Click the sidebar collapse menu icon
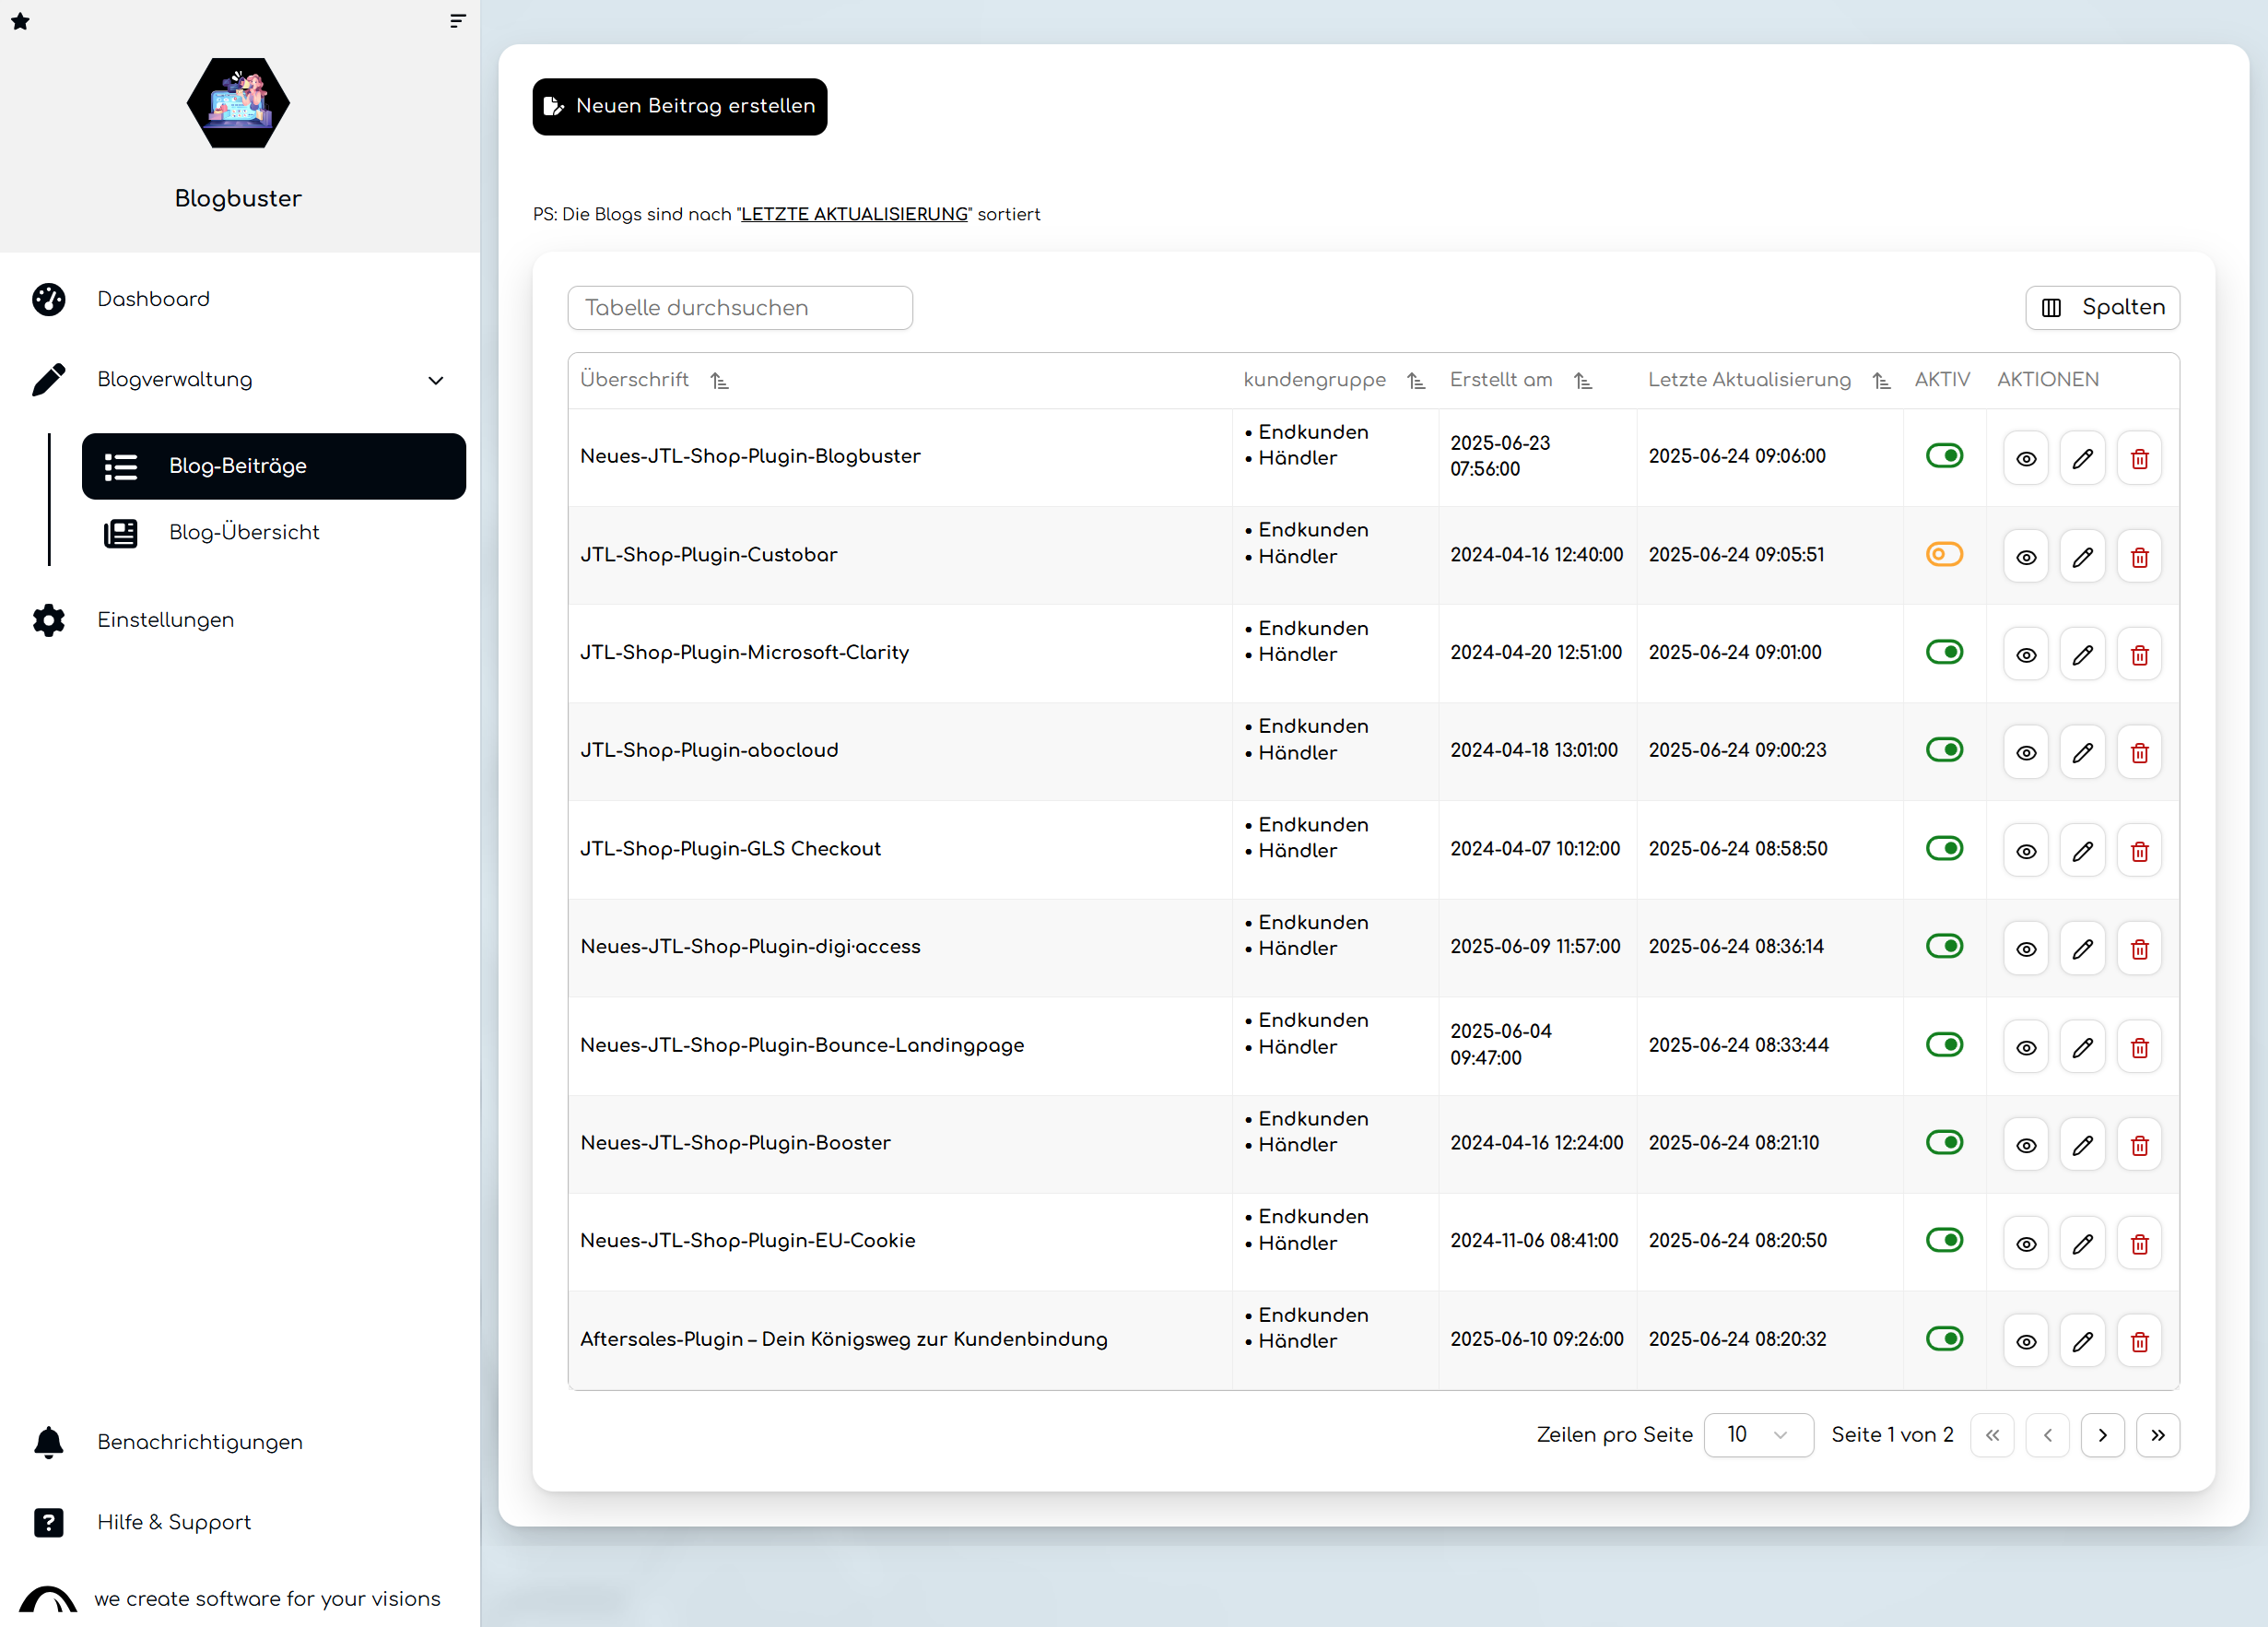 tap(457, 21)
